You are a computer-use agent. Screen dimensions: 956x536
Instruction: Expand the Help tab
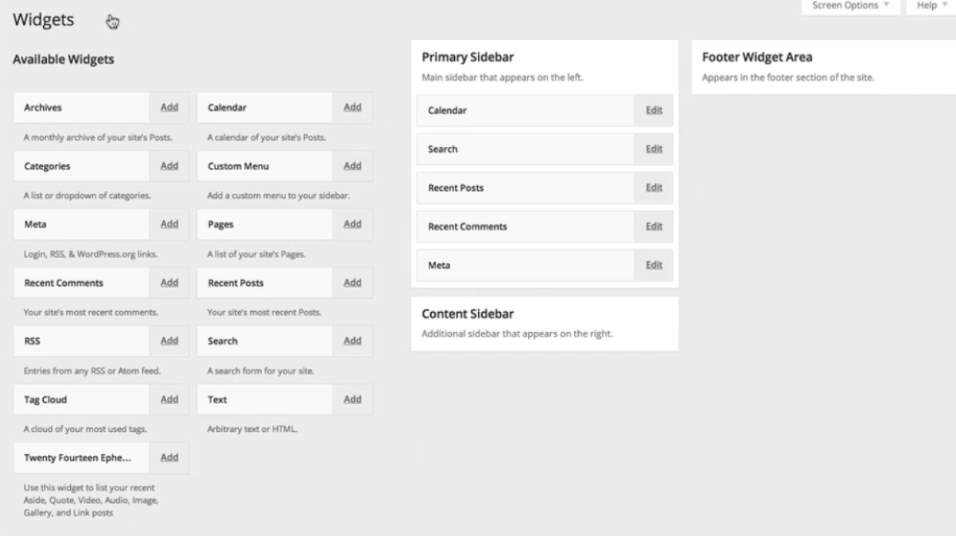(931, 5)
